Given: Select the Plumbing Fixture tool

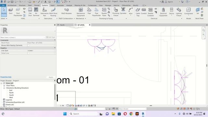Looking at the screenshot, I should (116, 12).
